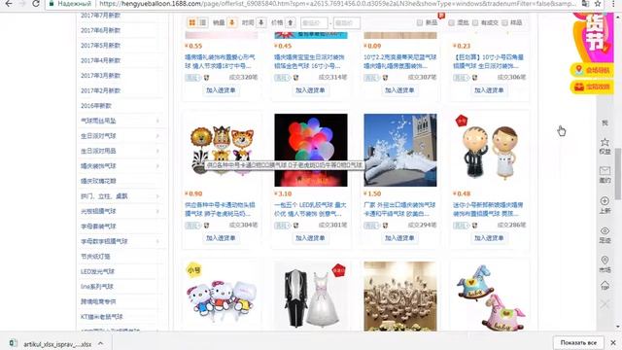Screen dimensions: 622x350
Task: Tick the third filter checkbox 有成交
Action: [475, 23]
